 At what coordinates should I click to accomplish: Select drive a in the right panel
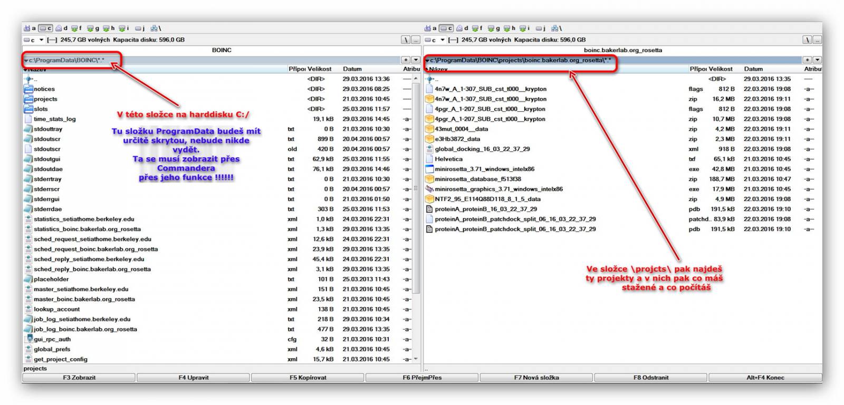pyautogui.click(x=430, y=28)
